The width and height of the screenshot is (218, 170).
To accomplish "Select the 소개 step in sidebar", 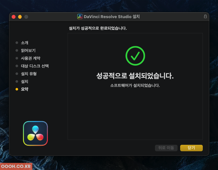I will pyautogui.click(x=25, y=43).
